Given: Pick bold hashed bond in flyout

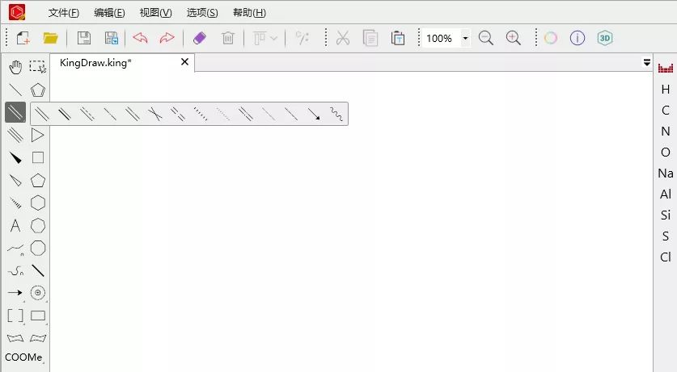Looking at the screenshot, I should (x=201, y=114).
